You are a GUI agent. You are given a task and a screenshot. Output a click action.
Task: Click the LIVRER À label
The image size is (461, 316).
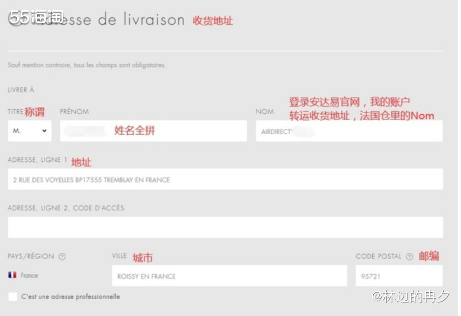pos(20,89)
